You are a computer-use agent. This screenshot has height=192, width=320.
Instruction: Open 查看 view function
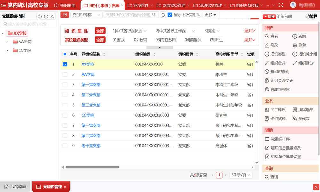click(x=271, y=36)
